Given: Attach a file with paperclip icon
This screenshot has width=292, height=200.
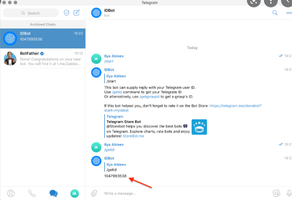Looking at the screenshot, I should 94,193.
